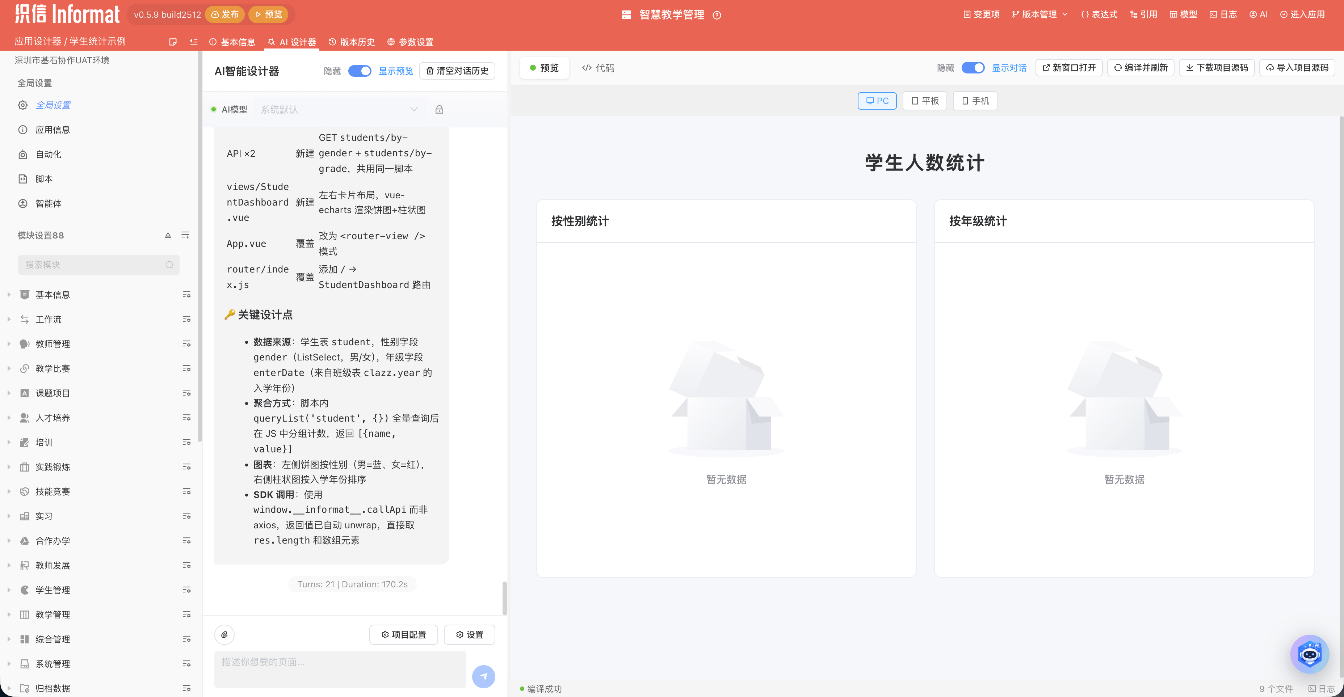Click the lock icon beside AI模型
1344x697 pixels.
439,110
